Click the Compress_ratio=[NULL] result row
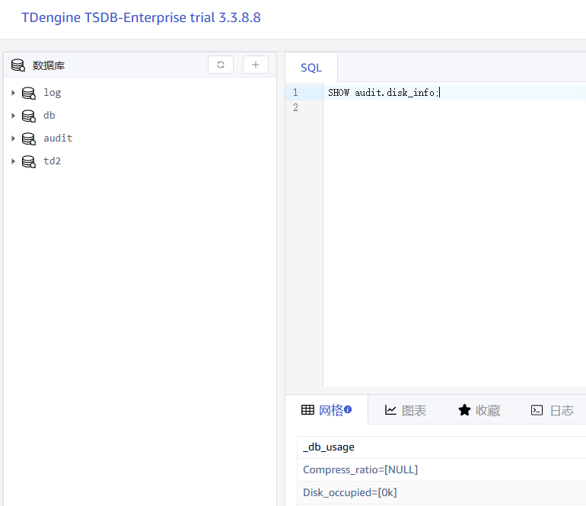Viewport: 586px width, 506px height. [361, 469]
